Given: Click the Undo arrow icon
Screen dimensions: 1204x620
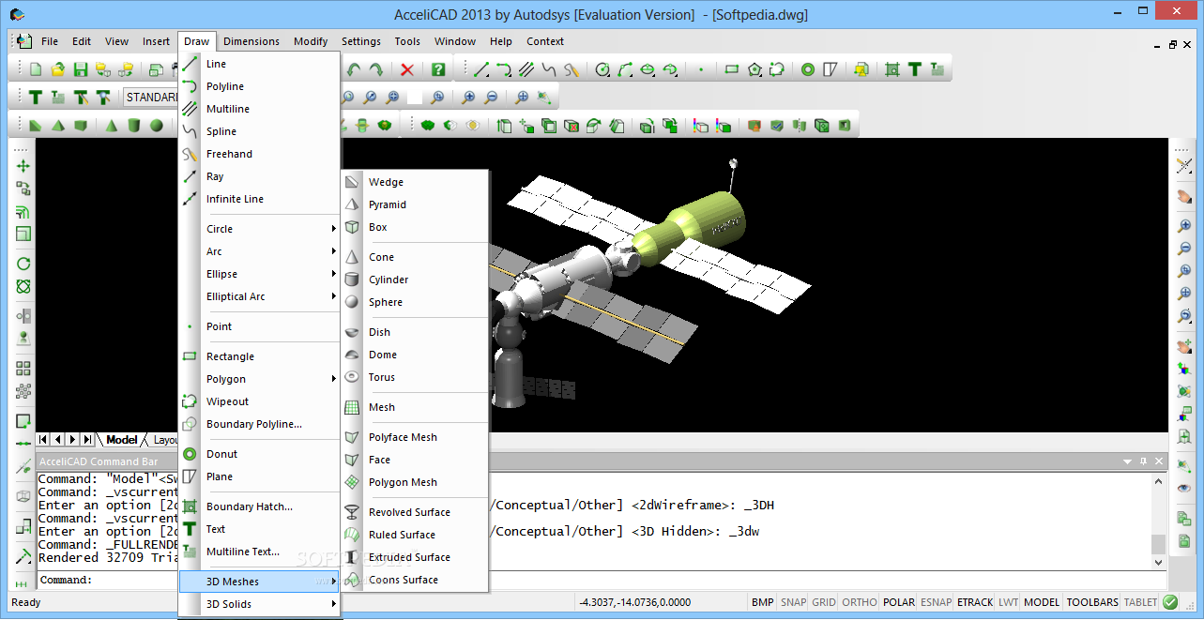Looking at the screenshot, I should tap(354, 69).
